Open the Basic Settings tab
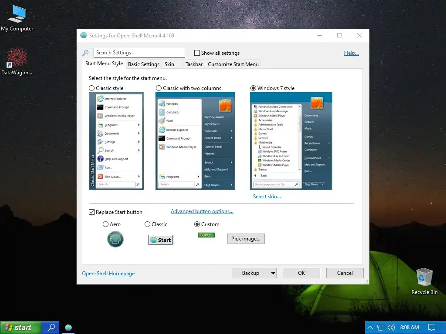Screen dimensions: 446x334 [144, 64]
